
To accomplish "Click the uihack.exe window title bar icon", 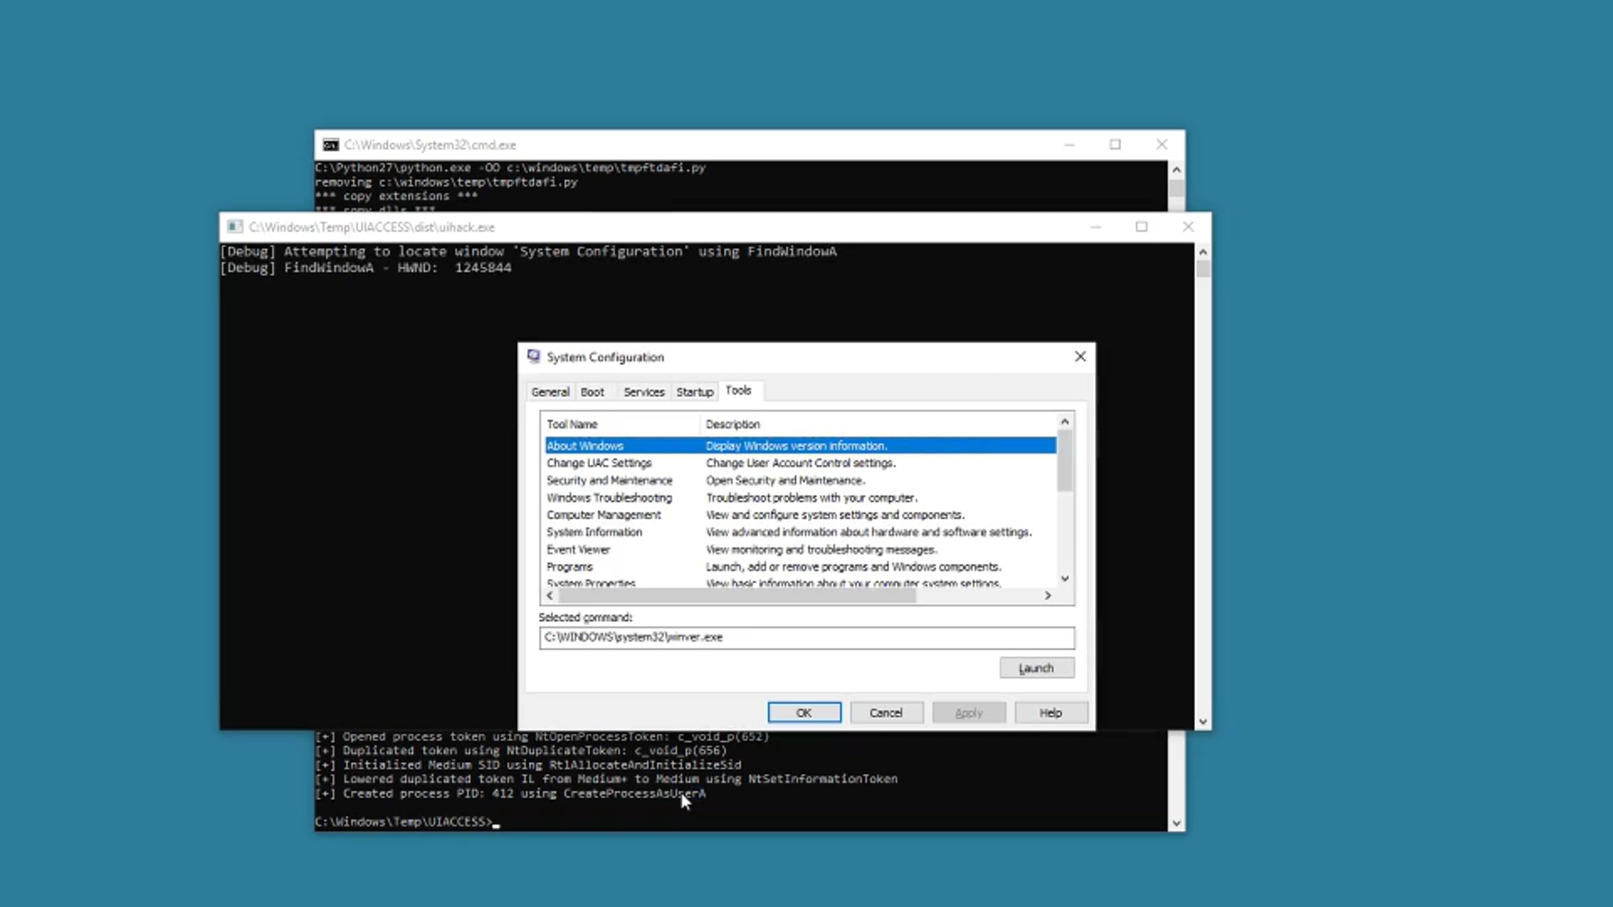I will [235, 227].
